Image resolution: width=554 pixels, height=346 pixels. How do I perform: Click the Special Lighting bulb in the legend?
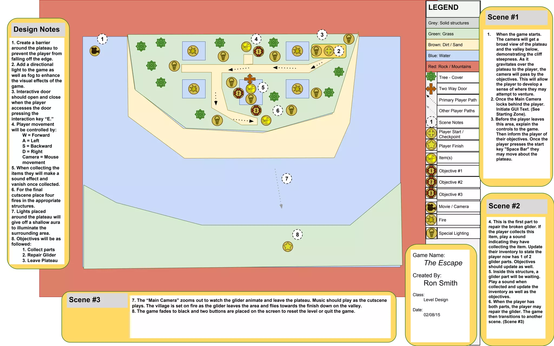coord(431,233)
